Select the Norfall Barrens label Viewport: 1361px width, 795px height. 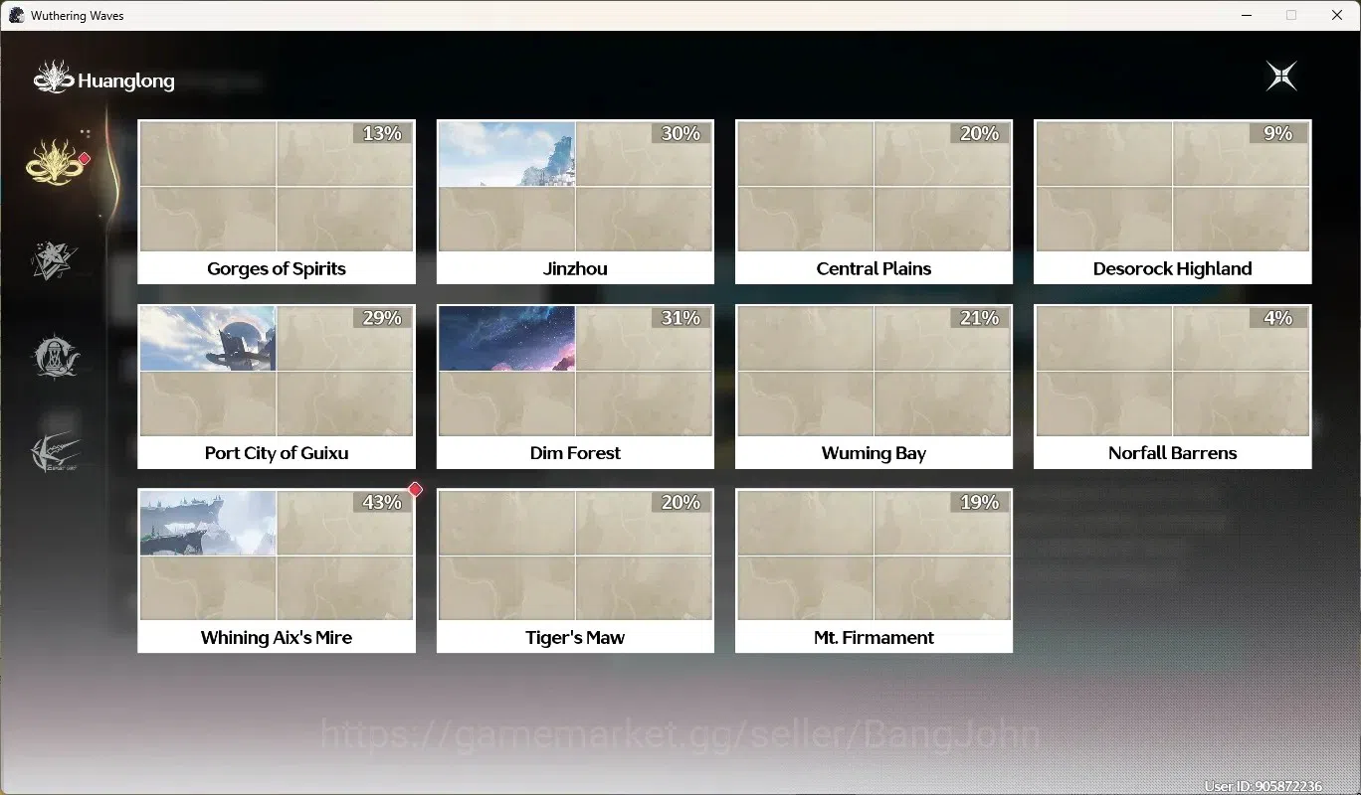coord(1172,453)
